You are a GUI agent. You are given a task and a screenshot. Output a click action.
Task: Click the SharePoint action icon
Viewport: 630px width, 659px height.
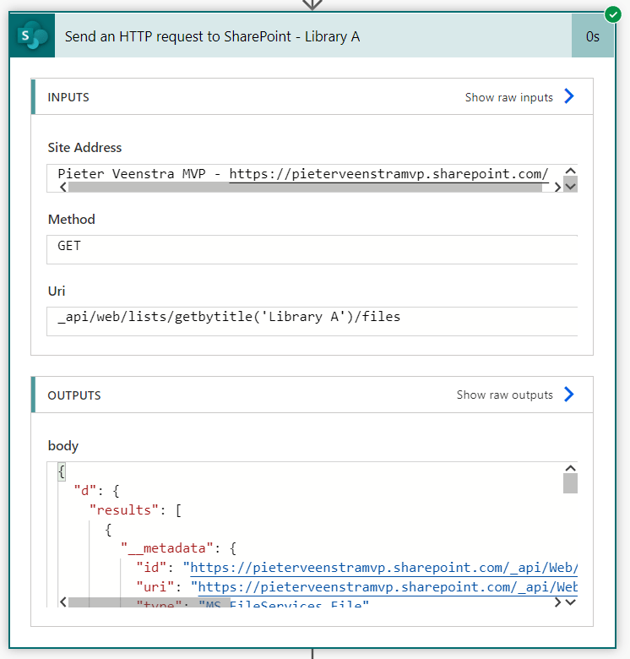[32, 35]
